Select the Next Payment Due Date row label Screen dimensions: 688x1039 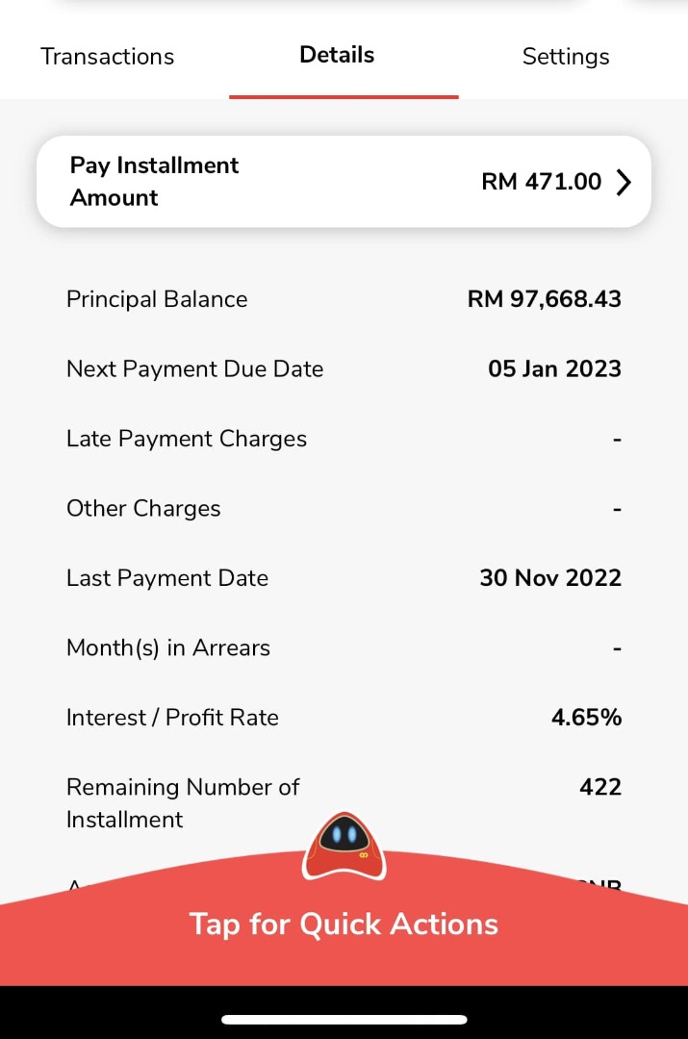click(x=194, y=369)
